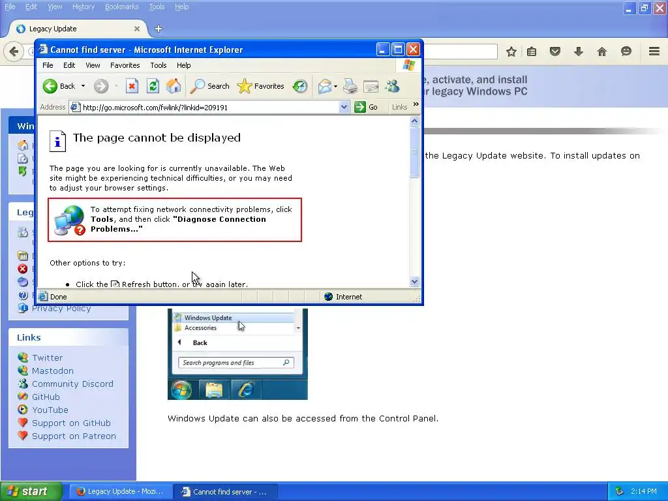Close the Legacy Update tab

[x=137, y=29]
